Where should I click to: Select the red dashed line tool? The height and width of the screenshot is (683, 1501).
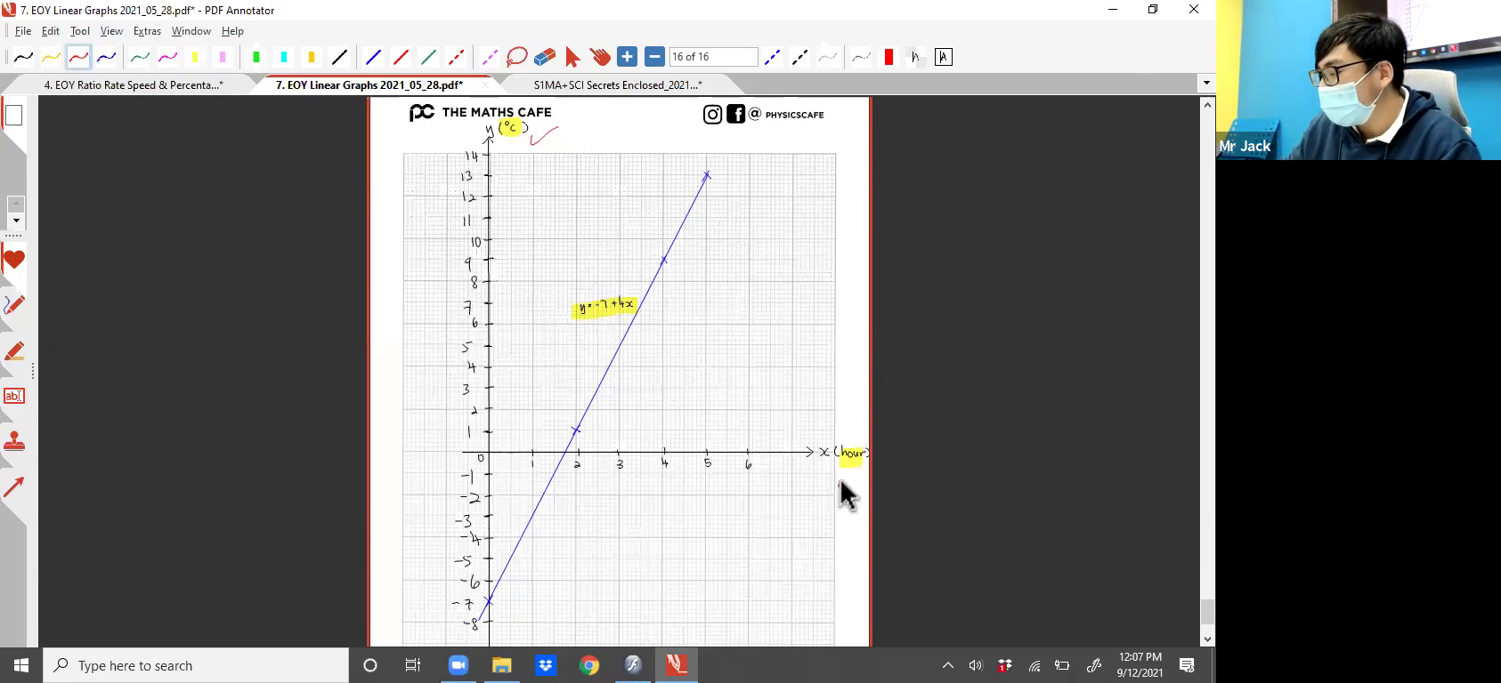point(456,57)
